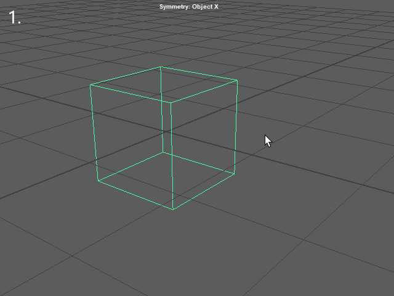The width and height of the screenshot is (394, 296).
Task: Select the cube's top rear corner vertex
Action: click(x=161, y=67)
